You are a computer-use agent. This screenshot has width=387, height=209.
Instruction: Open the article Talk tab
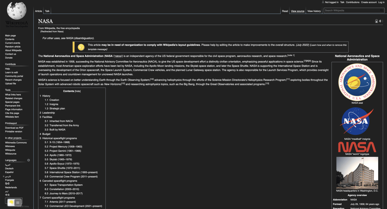click(47, 11)
